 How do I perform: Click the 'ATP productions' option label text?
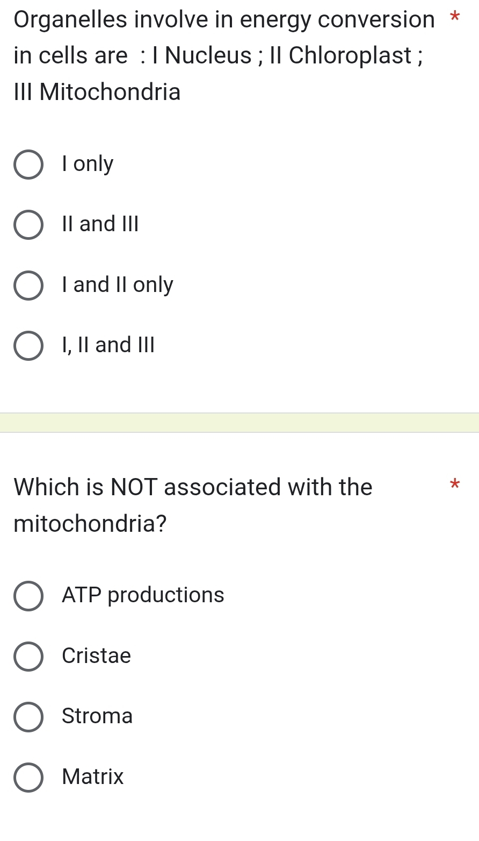point(143,595)
